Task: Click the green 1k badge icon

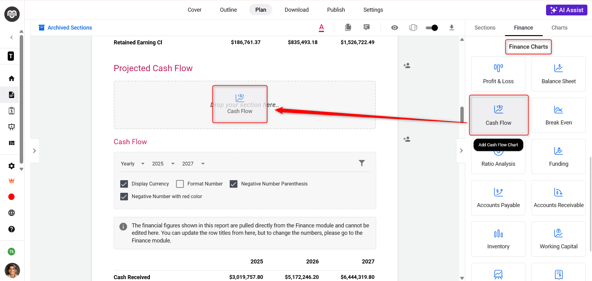Action: (x=11, y=251)
